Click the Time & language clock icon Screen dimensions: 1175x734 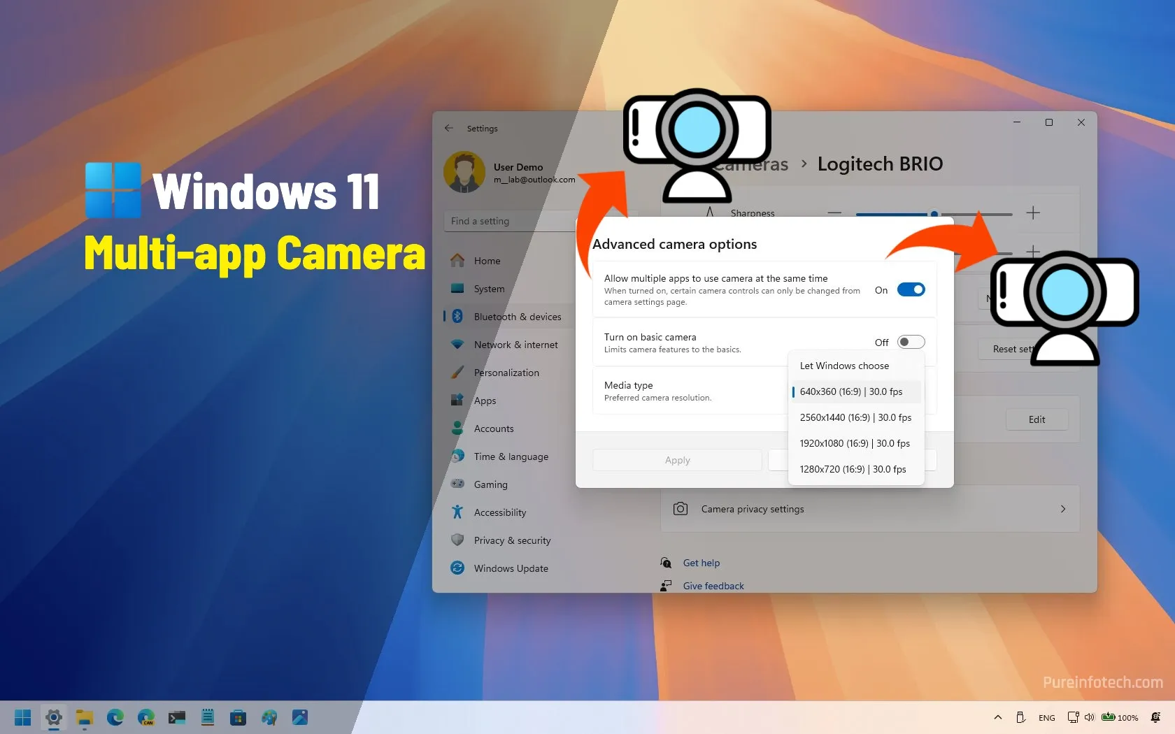tap(457, 456)
